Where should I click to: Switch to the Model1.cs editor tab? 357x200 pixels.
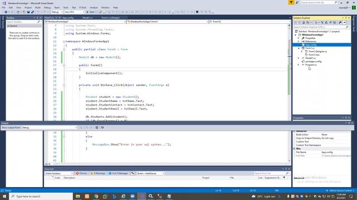88,18
